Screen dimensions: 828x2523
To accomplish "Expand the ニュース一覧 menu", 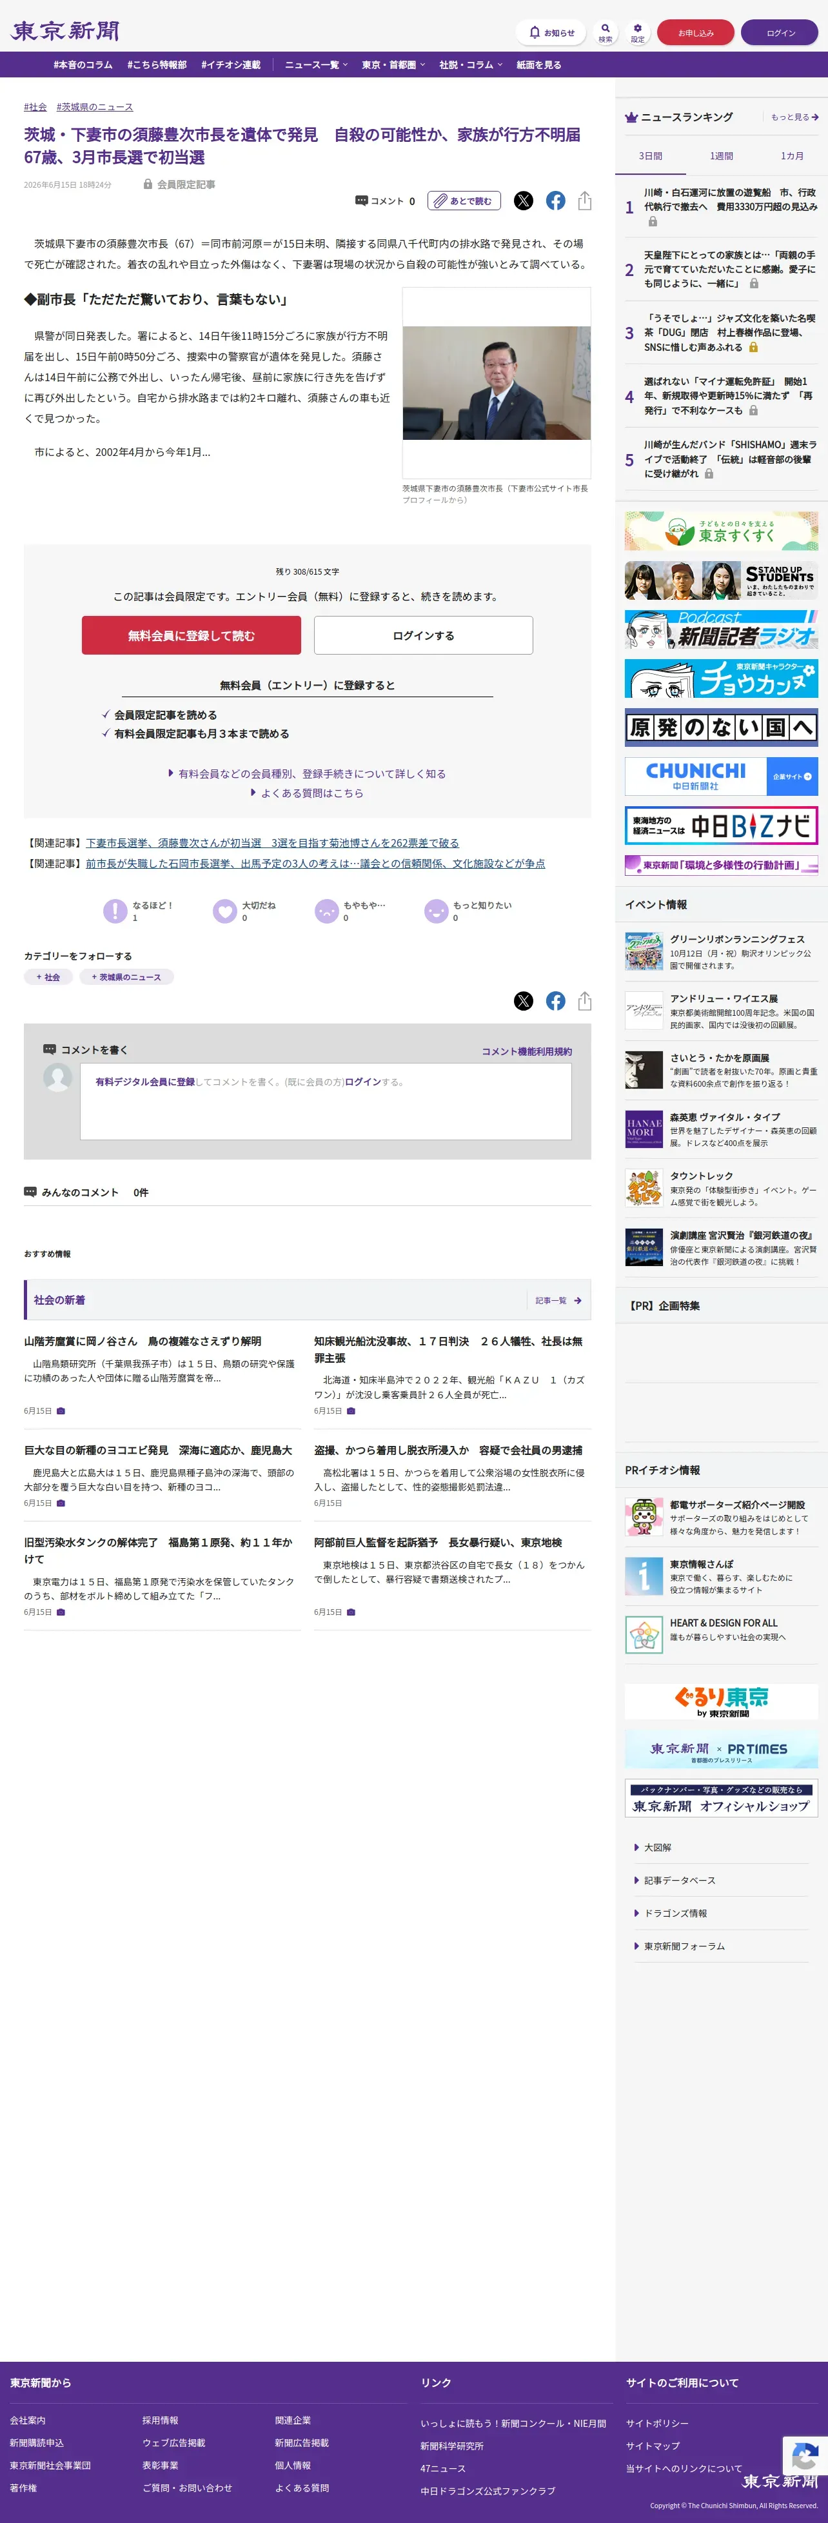I will pos(315,64).
